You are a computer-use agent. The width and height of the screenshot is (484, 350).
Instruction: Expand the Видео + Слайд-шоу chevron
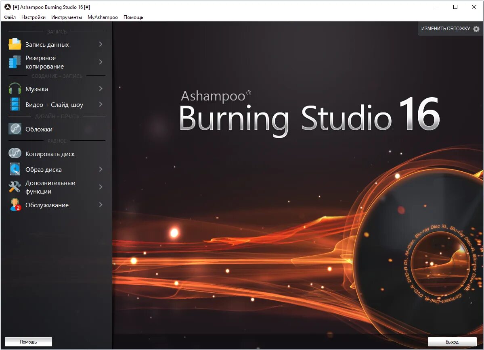[101, 104]
